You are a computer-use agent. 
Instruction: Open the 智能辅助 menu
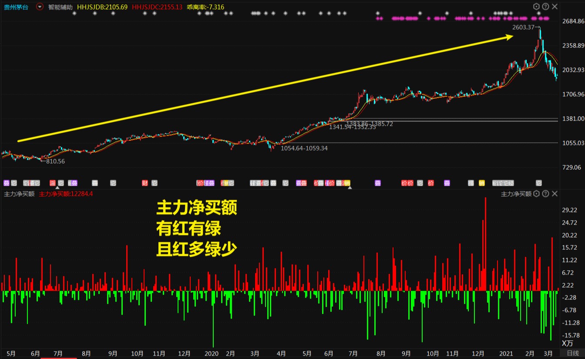pos(61,7)
